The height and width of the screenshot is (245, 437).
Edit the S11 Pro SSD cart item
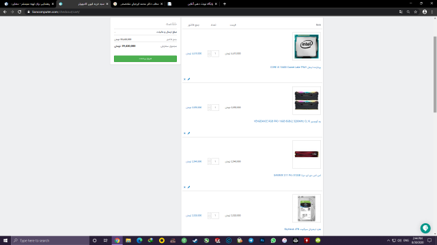188,187
